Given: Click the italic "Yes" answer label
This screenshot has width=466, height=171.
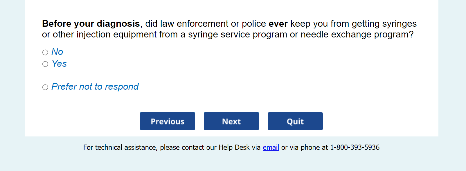Looking at the screenshot, I should click(59, 64).
